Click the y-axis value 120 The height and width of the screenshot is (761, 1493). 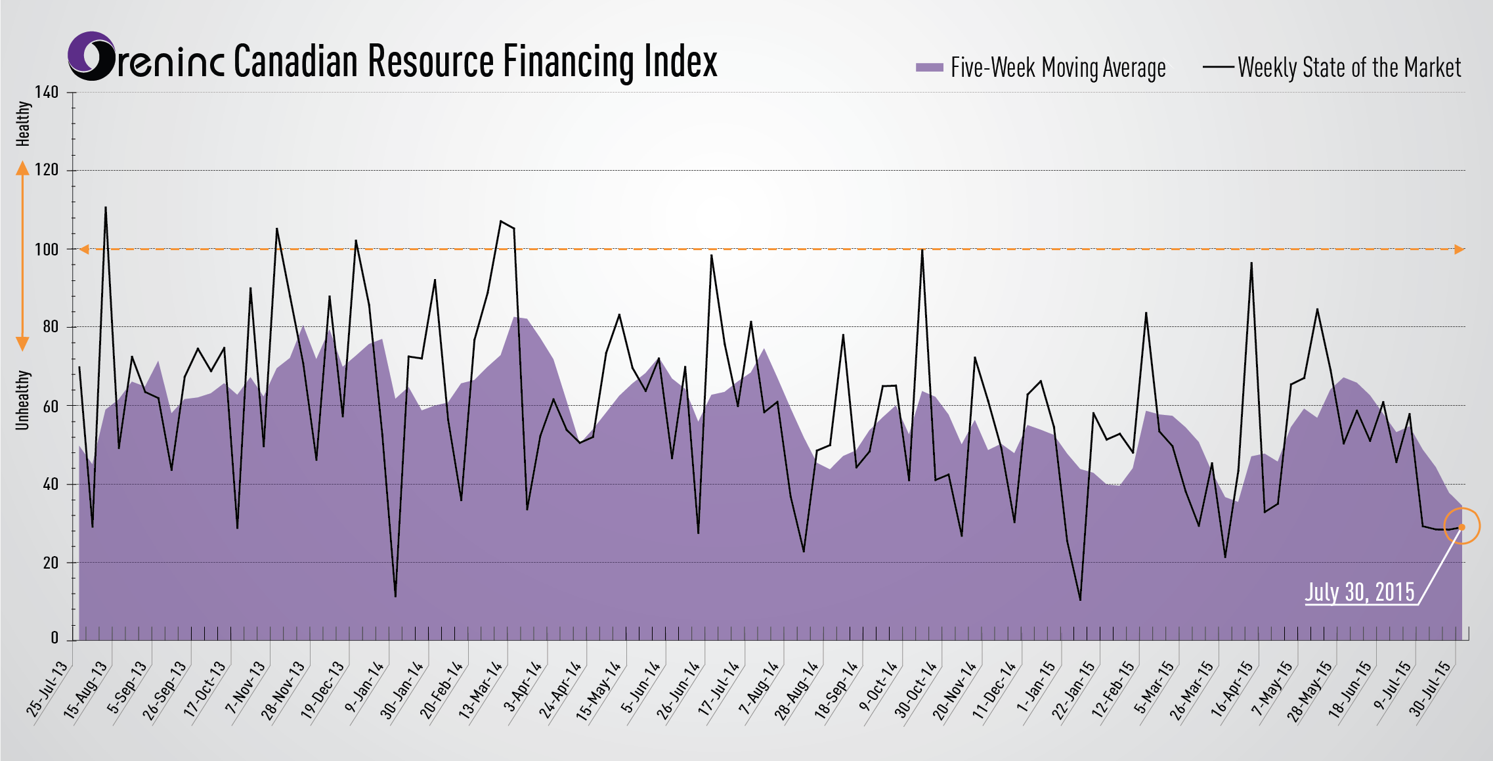coord(47,170)
